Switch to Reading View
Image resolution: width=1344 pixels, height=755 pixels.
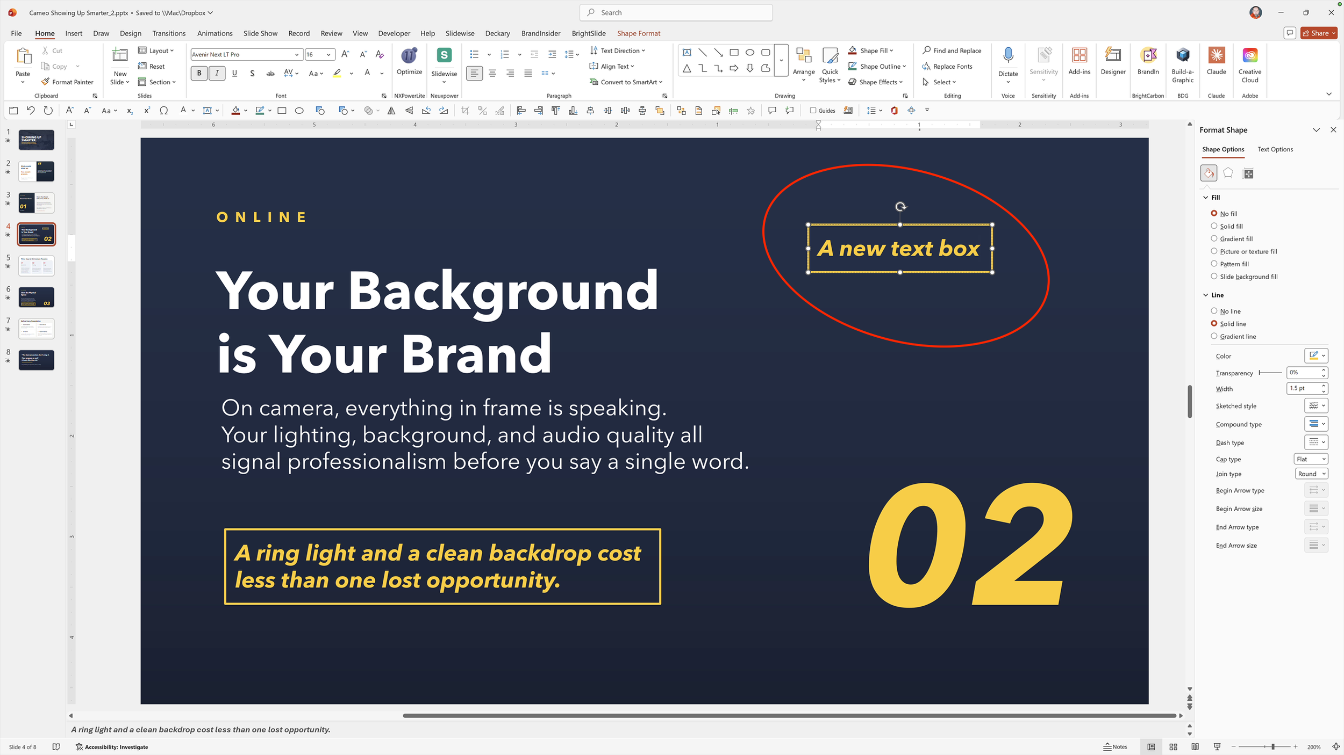(x=1195, y=746)
